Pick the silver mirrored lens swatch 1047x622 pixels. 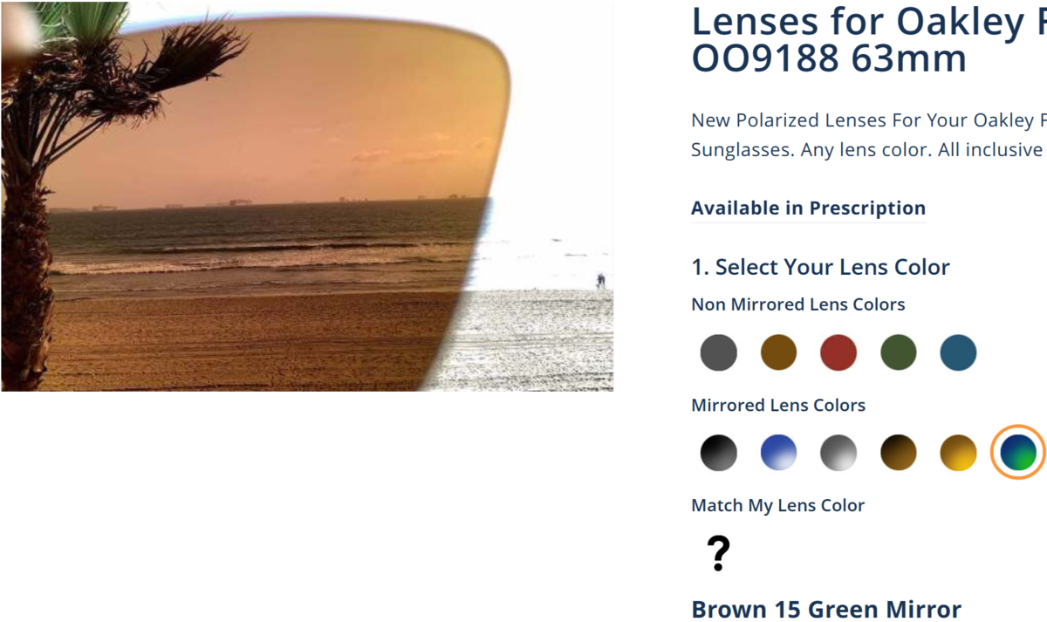tap(838, 453)
